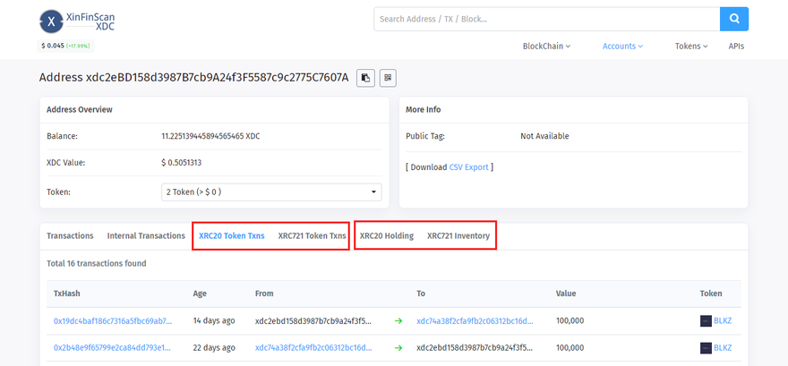Click the blue search magnifier button
This screenshot has height=366, width=788.
733,19
